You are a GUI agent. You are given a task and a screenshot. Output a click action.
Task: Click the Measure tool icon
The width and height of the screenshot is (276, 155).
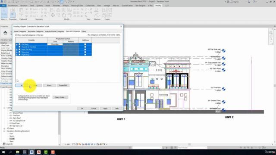click(96, 10)
